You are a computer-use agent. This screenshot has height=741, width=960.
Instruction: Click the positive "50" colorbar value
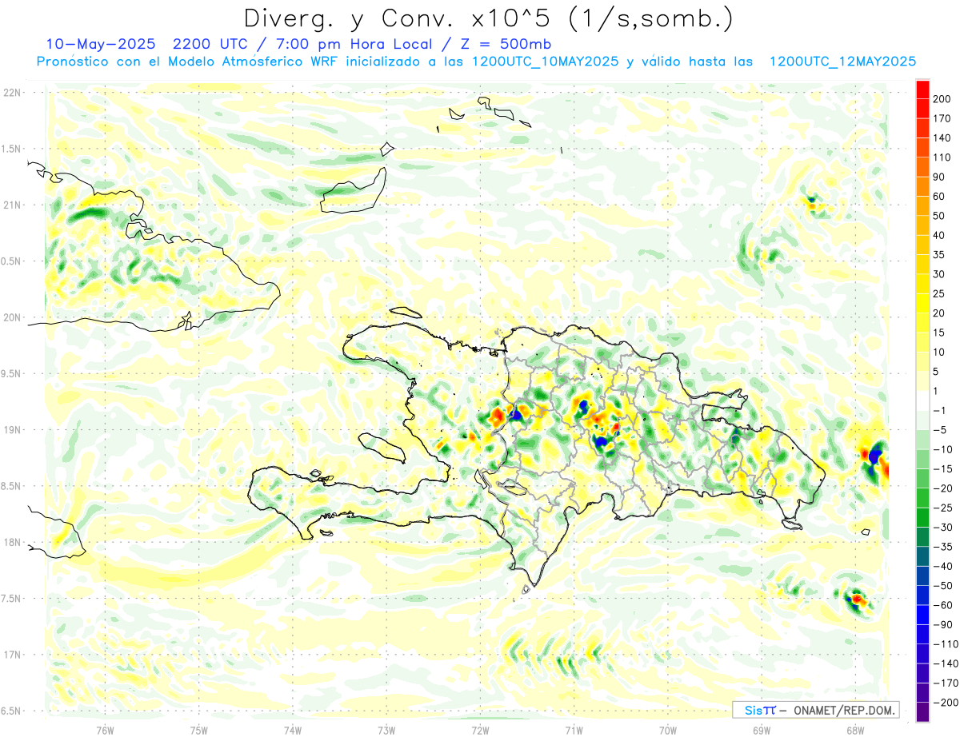tap(939, 216)
